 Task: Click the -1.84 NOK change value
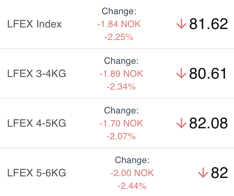point(119,24)
